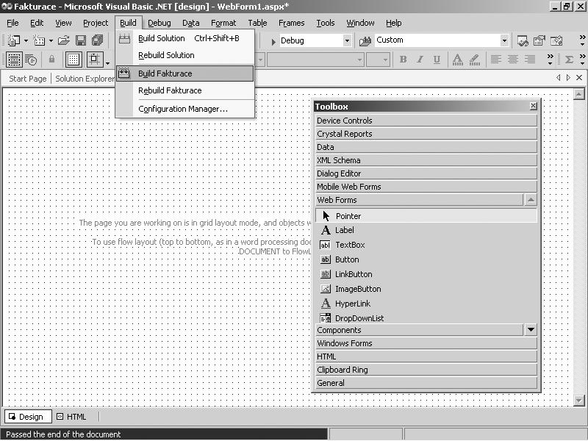588x441 pixels.
Task: Toggle the Show Details icon
Action: click(31, 60)
